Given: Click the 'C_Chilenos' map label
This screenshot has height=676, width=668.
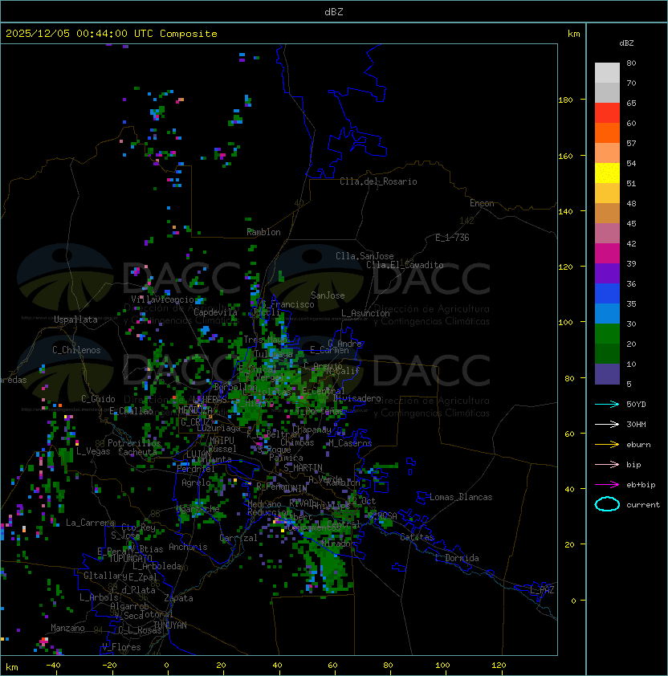Looking at the screenshot, I should tap(76, 350).
